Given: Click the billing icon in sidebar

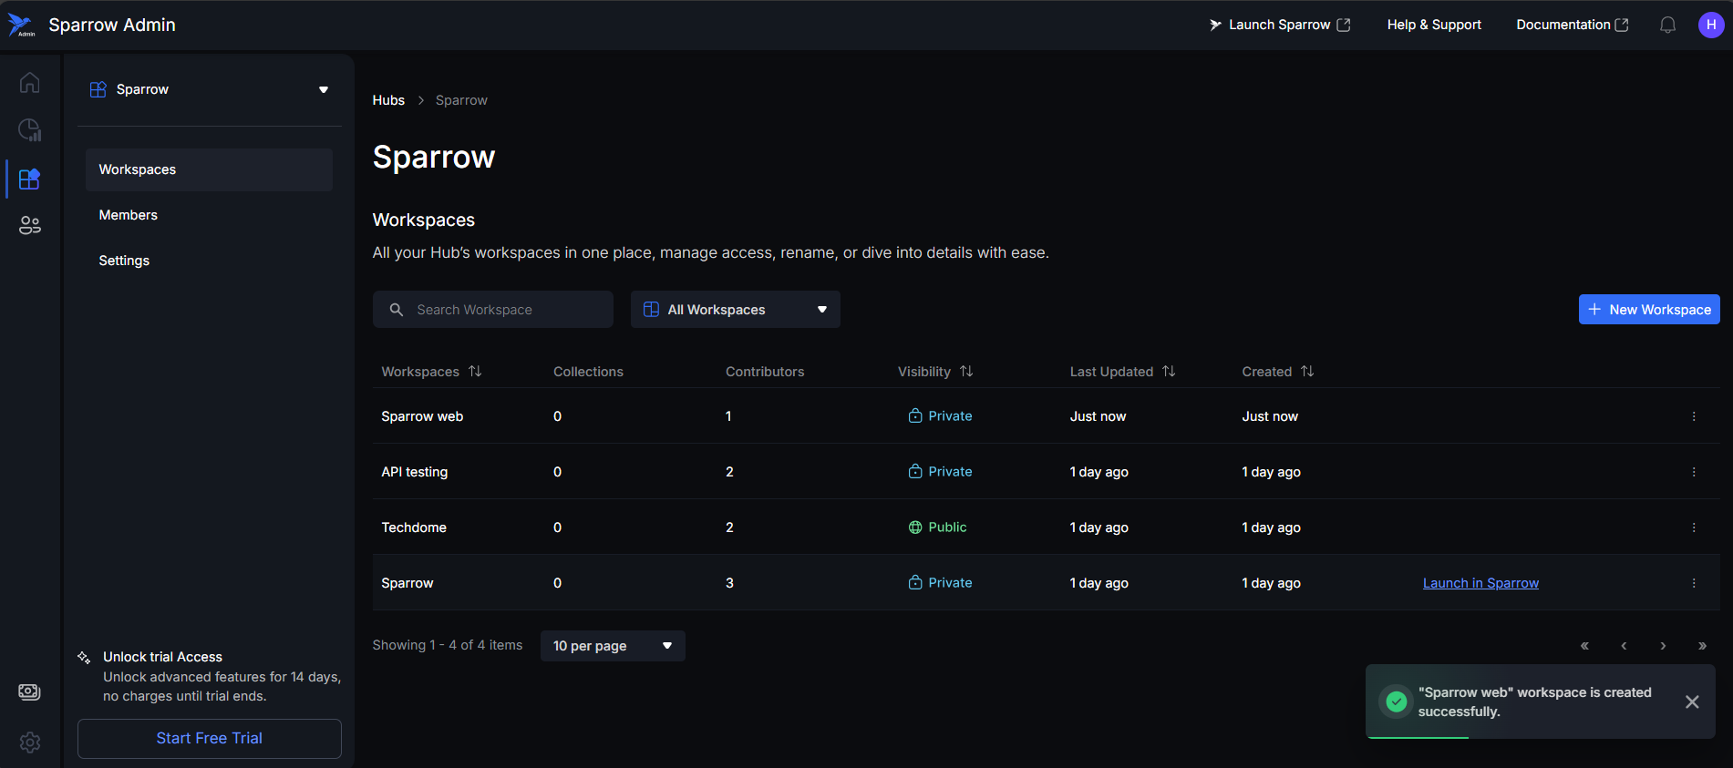Looking at the screenshot, I should 29,692.
